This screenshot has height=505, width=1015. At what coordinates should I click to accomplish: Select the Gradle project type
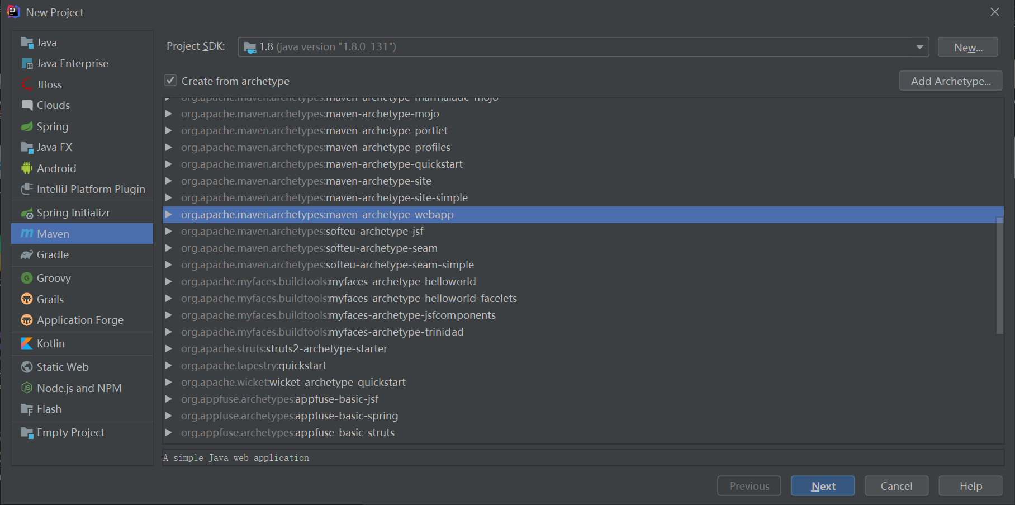pos(52,254)
